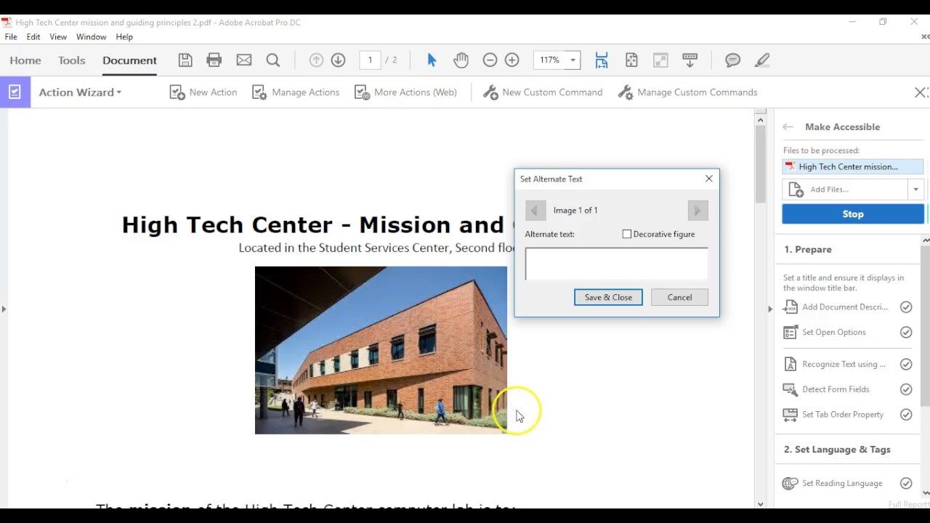This screenshot has height=523, width=930.
Task: Click the page number input box
Action: tap(370, 60)
